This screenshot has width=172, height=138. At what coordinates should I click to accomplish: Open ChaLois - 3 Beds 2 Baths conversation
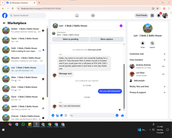(x=23, y=118)
